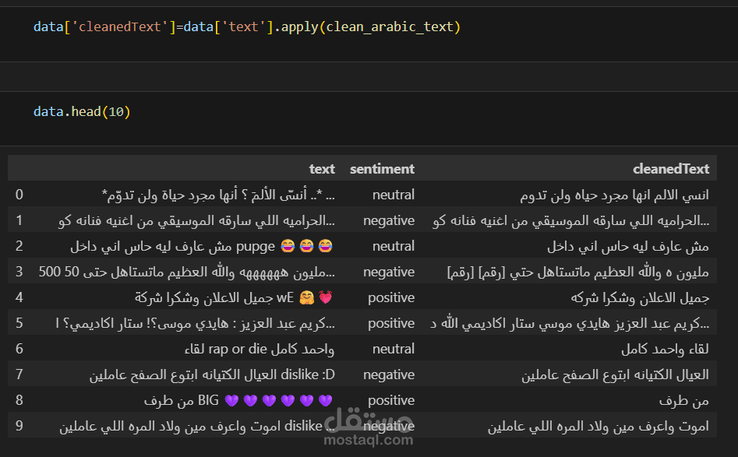Click cleanedText cell 'من طرف' in row 8
This screenshot has height=457, width=738.
[x=684, y=400]
